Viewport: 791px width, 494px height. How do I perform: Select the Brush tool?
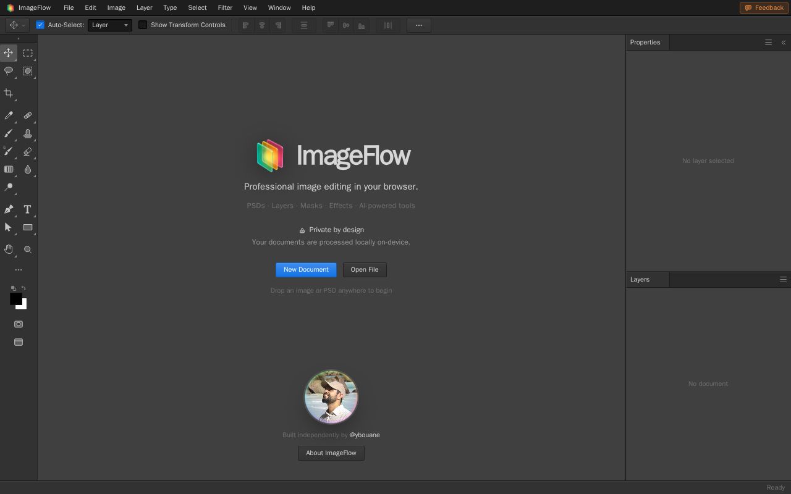9,133
